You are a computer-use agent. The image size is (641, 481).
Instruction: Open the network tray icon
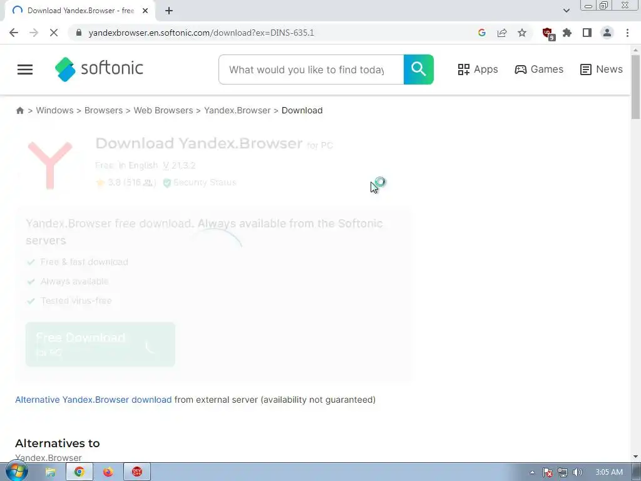(563, 472)
